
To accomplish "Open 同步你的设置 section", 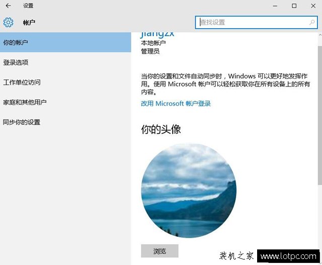I will point(65,122).
